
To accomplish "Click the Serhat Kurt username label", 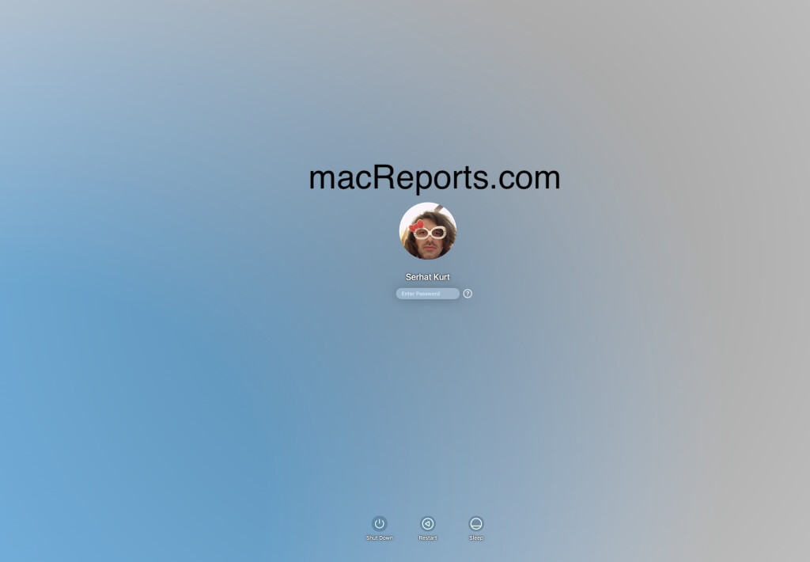I will pyautogui.click(x=428, y=277).
